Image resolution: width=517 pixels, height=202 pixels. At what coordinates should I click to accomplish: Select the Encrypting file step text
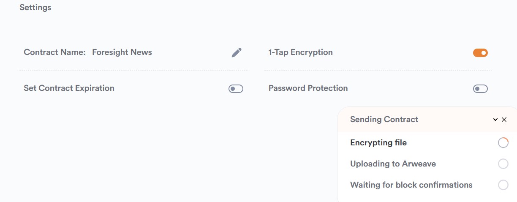(x=378, y=143)
